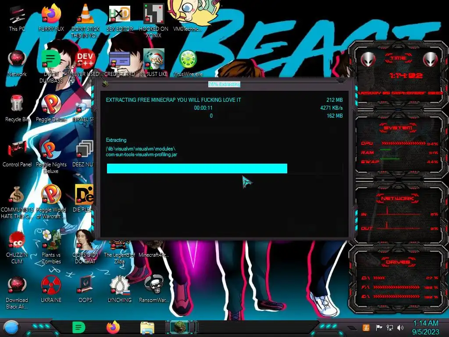Open the UKRAINE radiation symbol icon
The width and height of the screenshot is (449, 337).
coord(51,290)
